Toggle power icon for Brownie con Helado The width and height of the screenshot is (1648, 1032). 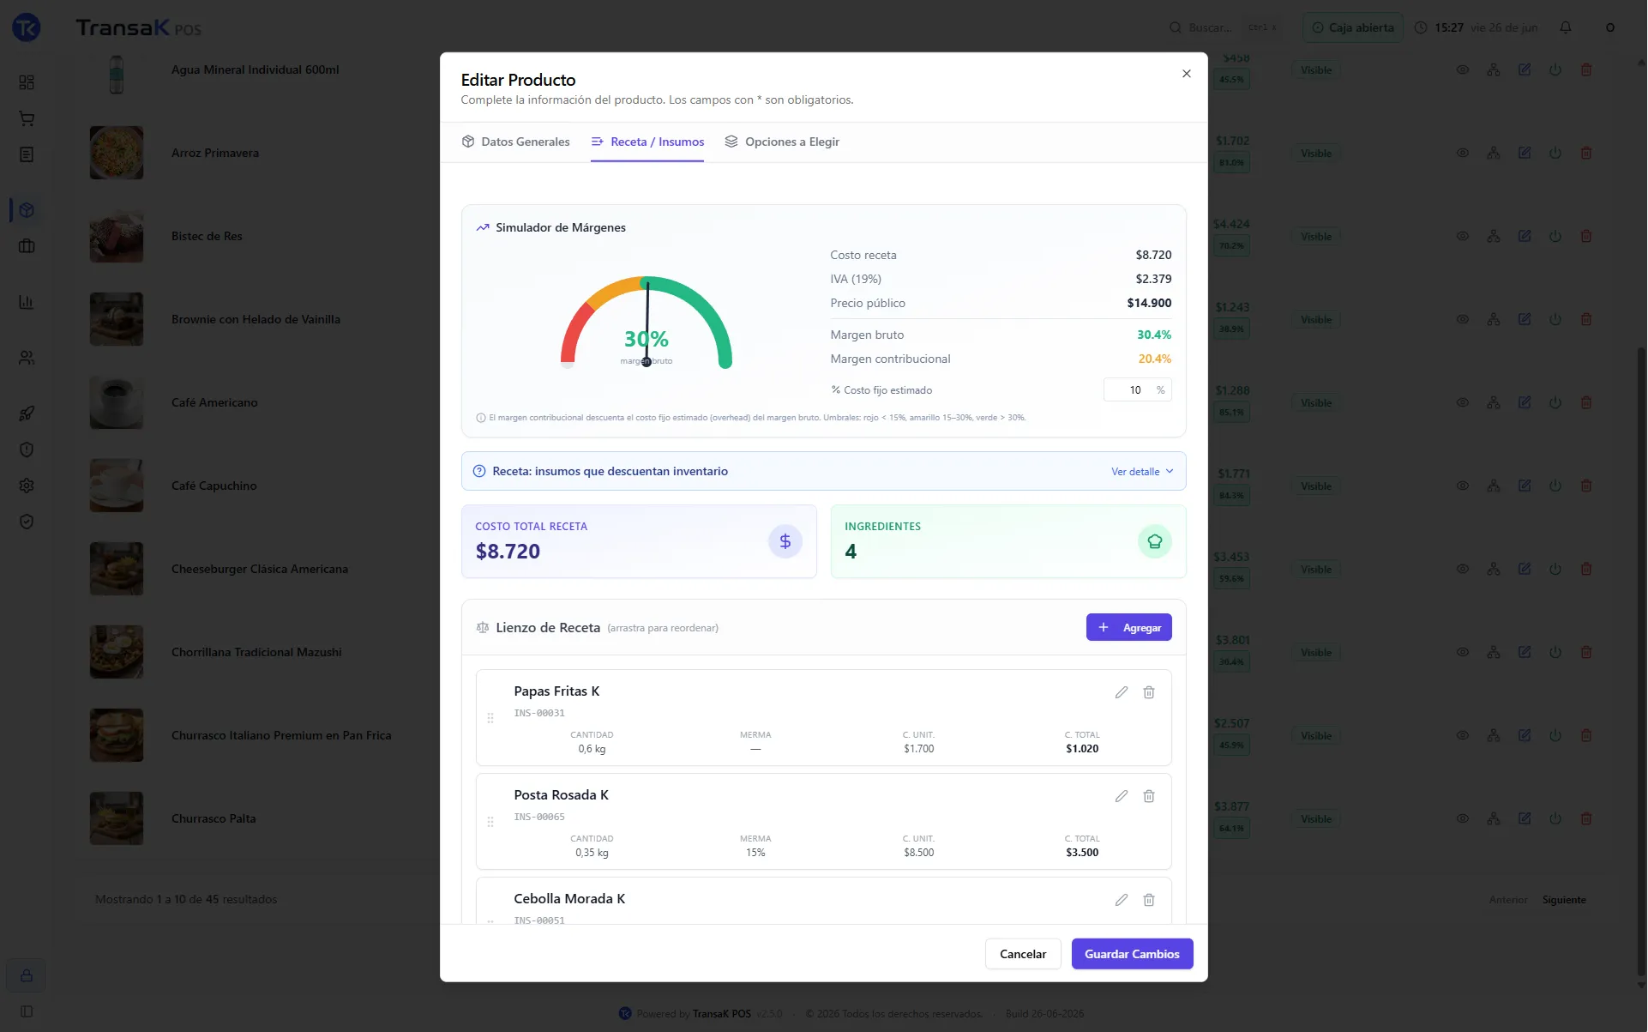(x=1555, y=320)
